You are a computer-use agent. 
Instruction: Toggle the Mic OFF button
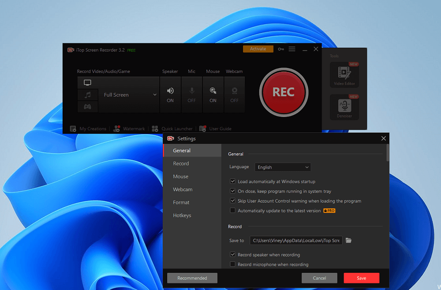pos(191,94)
